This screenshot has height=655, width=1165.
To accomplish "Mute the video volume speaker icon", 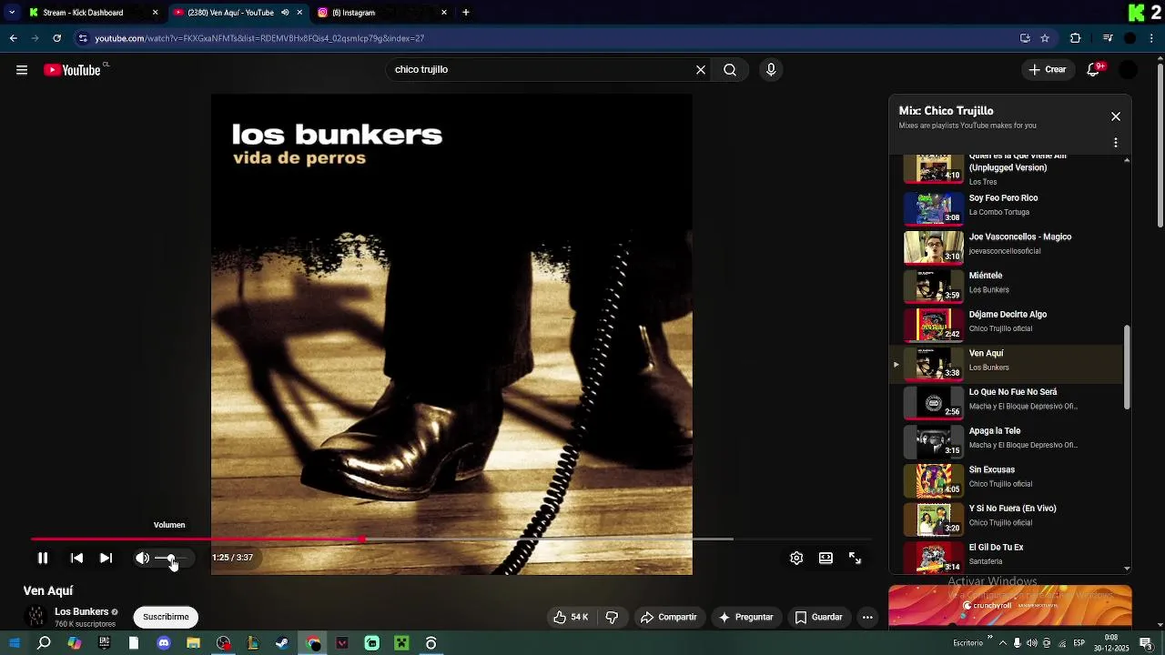I will (x=143, y=558).
